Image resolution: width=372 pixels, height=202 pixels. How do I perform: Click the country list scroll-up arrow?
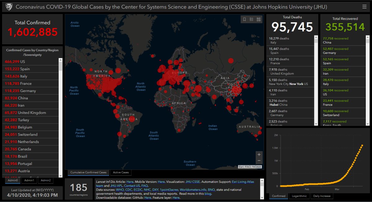(60, 60)
